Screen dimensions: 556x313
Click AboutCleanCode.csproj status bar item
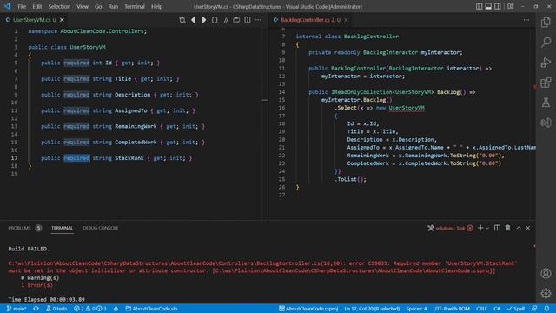[x=308, y=309]
